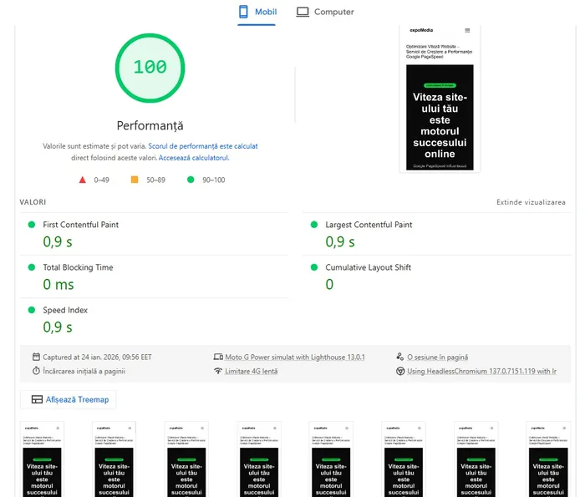
Task: Open the second filmstrip thumbnail
Action: pos(114,459)
